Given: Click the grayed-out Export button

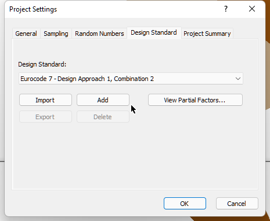Looking at the screenshot, I should pos(45,117).
